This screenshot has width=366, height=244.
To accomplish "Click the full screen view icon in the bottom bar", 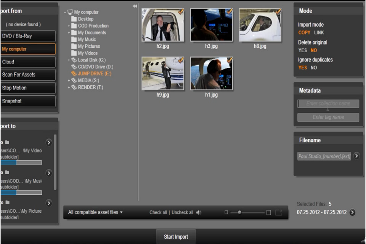I will (x=279, y=212).
